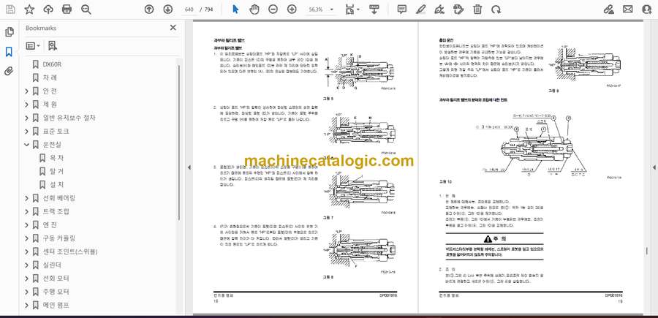Screen dimensions: 658x318
Task: Open the page thumbnails panel
Action: 9,32
